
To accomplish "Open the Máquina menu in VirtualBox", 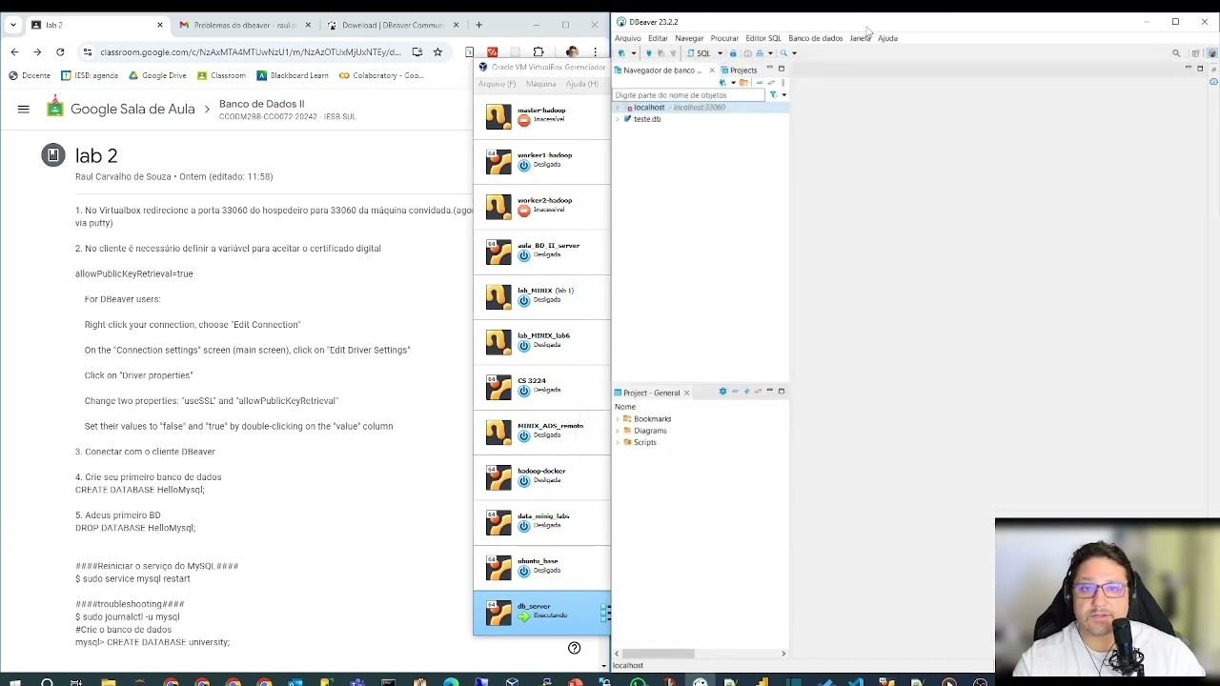I will tap(541, 84).
